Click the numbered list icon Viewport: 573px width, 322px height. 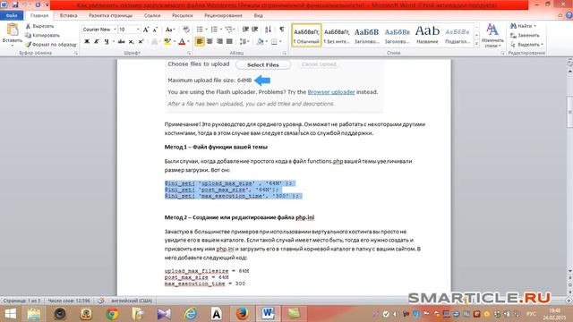click(214, 30)
